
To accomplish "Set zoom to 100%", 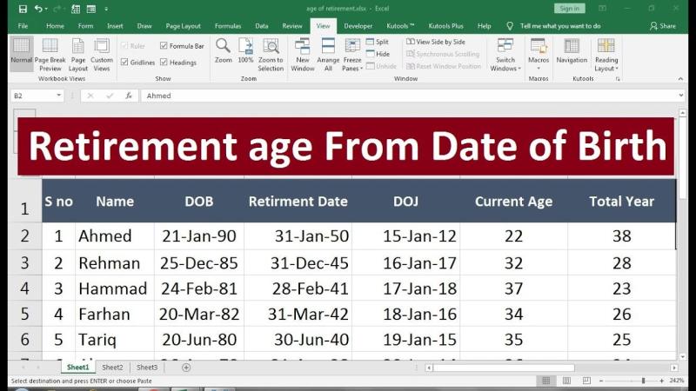I will 245,50.
